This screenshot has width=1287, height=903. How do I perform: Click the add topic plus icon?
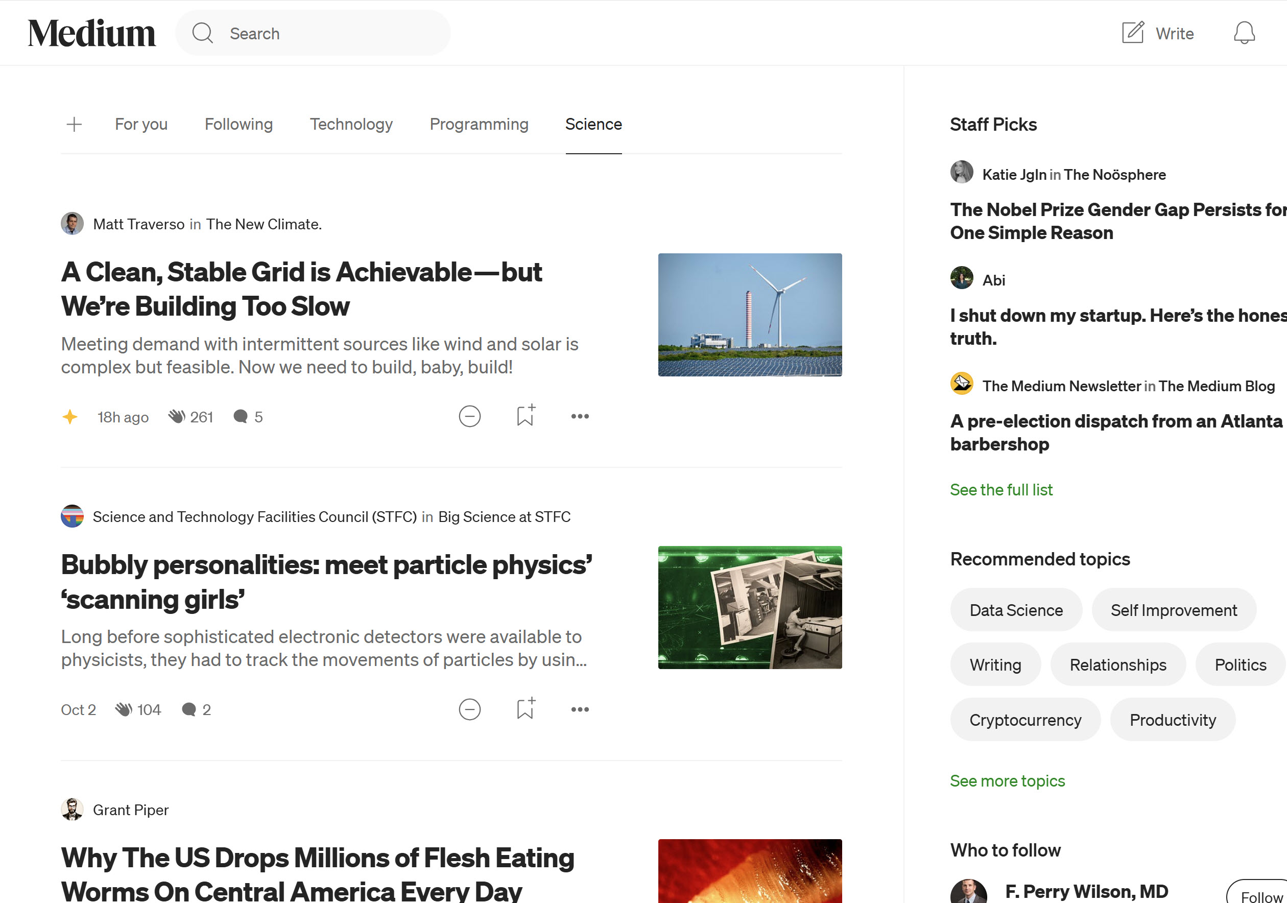[x=74, y=125]
